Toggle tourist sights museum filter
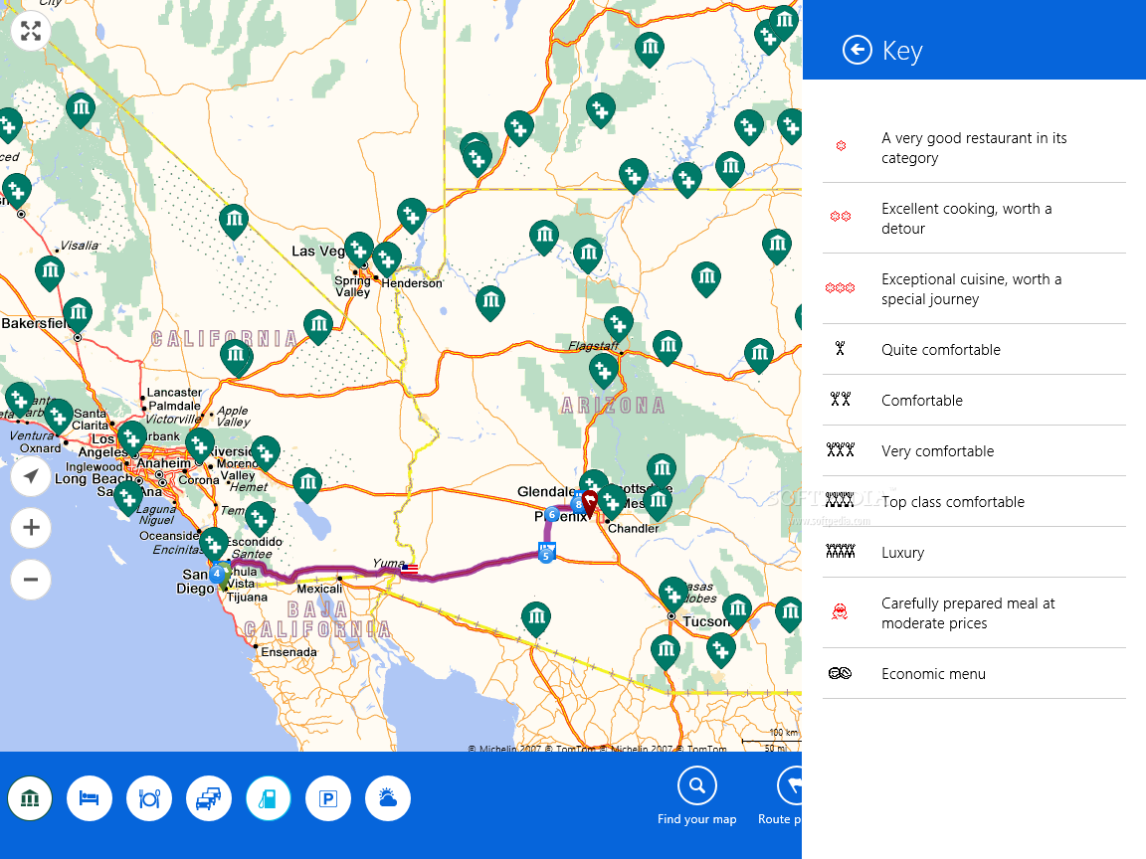1146x859 pixels. coord(30,798)
